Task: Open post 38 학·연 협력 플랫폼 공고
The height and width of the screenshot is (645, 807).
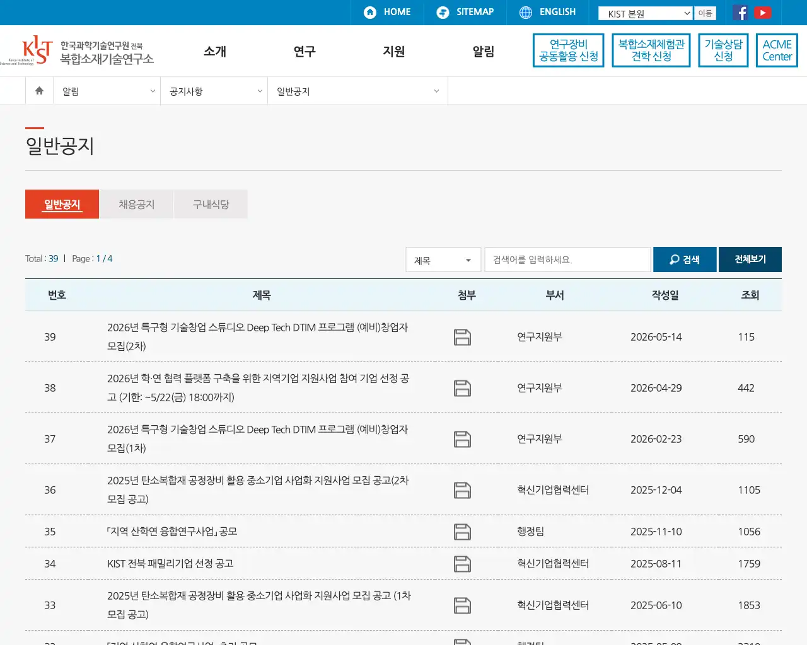Action: pyautogui.click(x=258, y=388)
